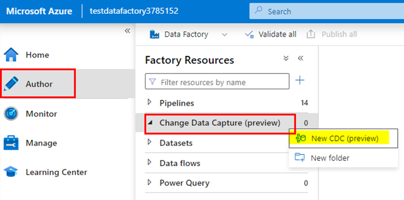Select the Author pencil icon
Image resolution: width=404 pixels, height=200 pixels.
tap(11, 84)
